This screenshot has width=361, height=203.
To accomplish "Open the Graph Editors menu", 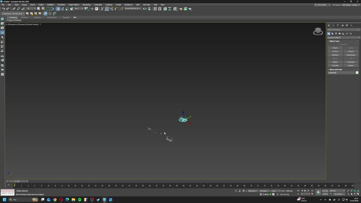I will pos(74,5).
